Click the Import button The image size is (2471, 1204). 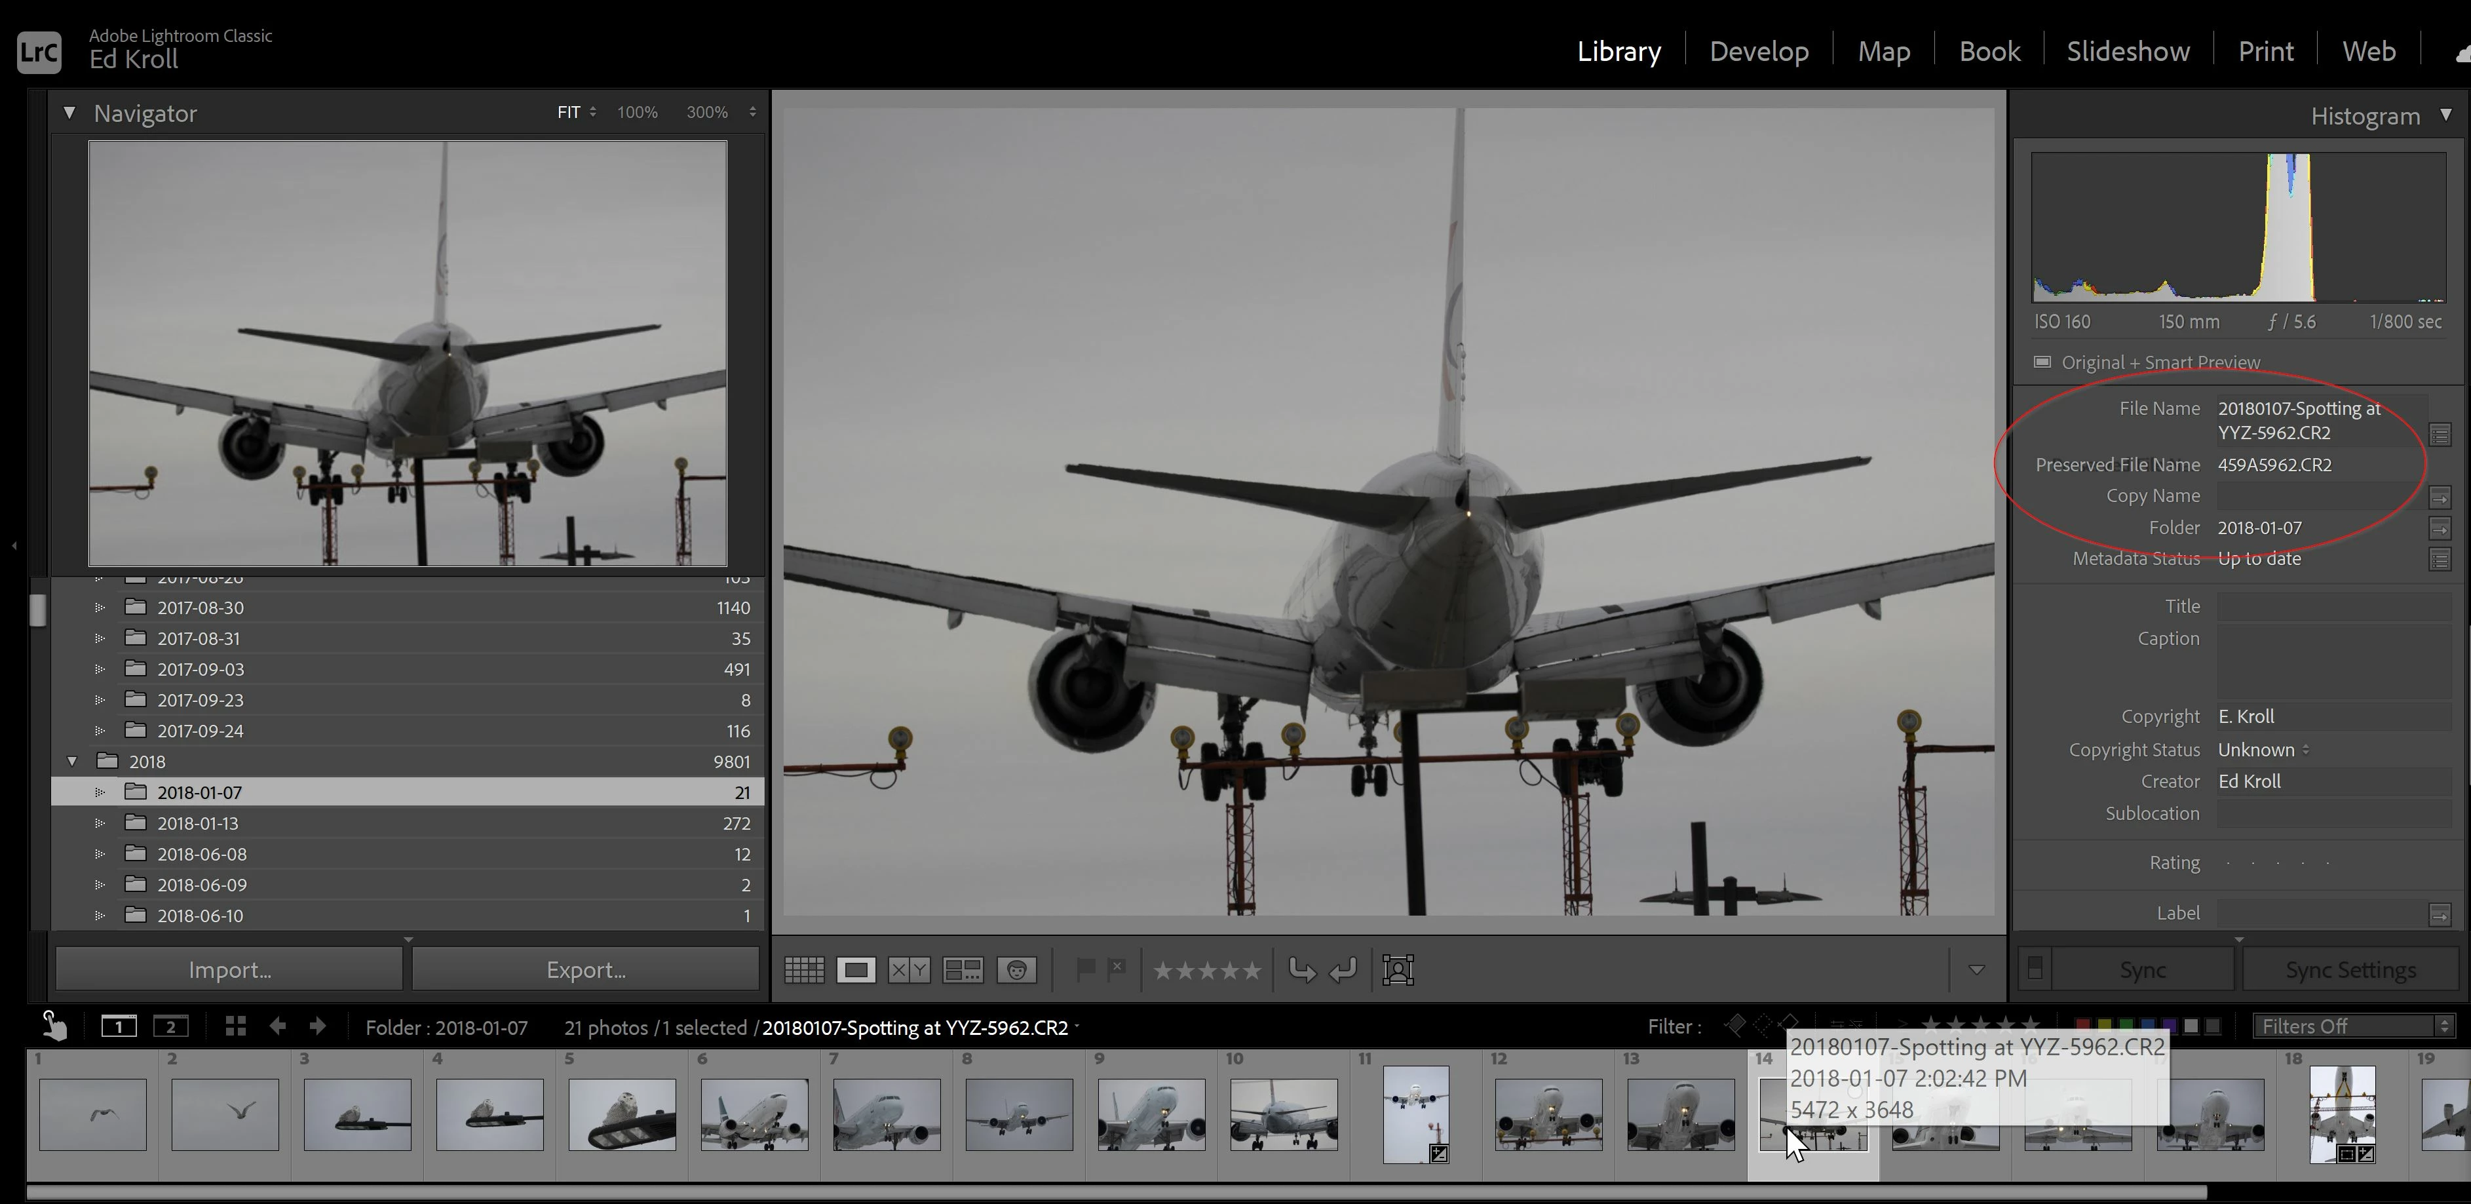point(229,970)
